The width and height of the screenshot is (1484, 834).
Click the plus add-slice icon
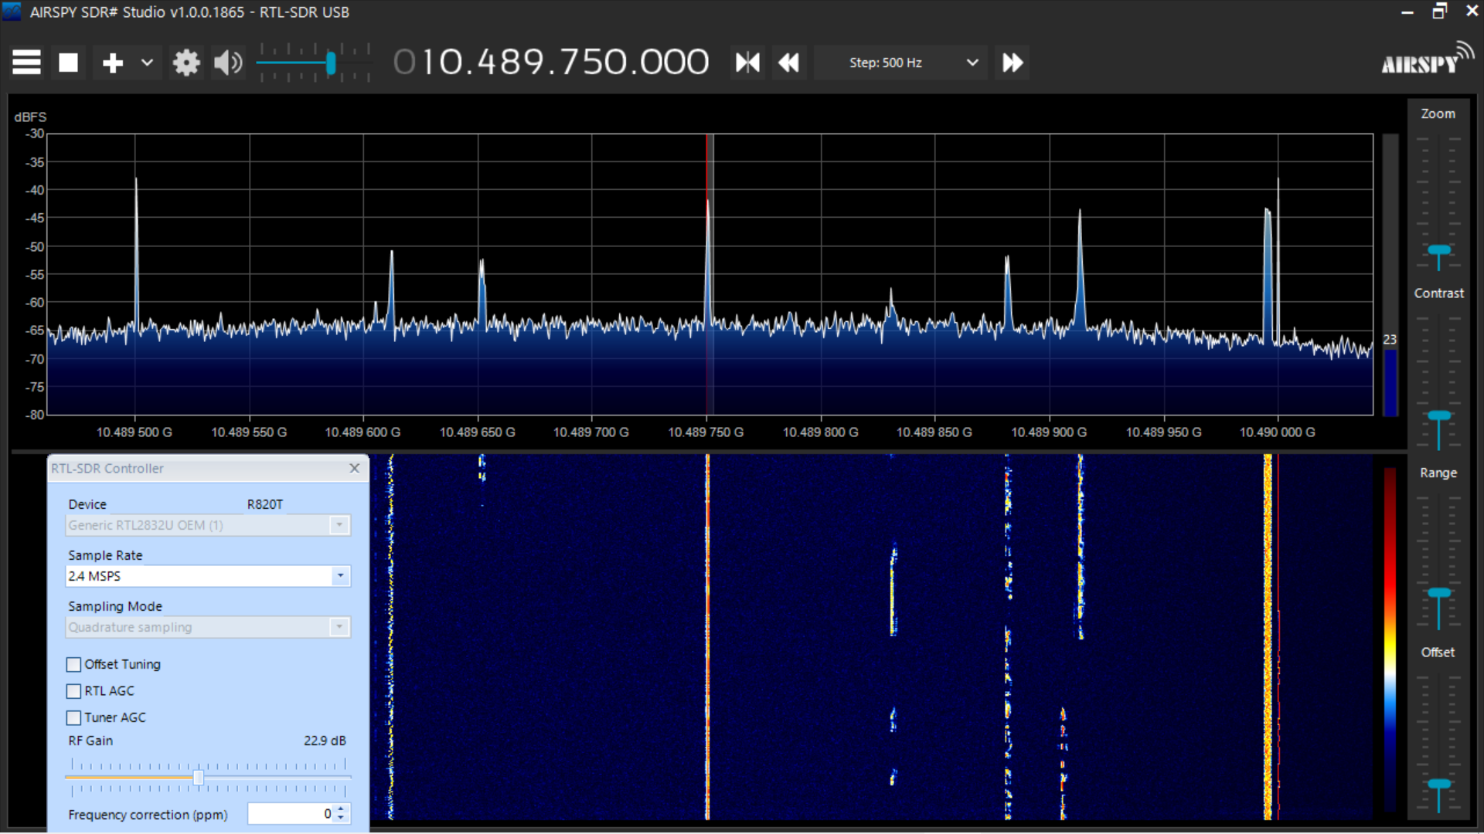point(113,63)
